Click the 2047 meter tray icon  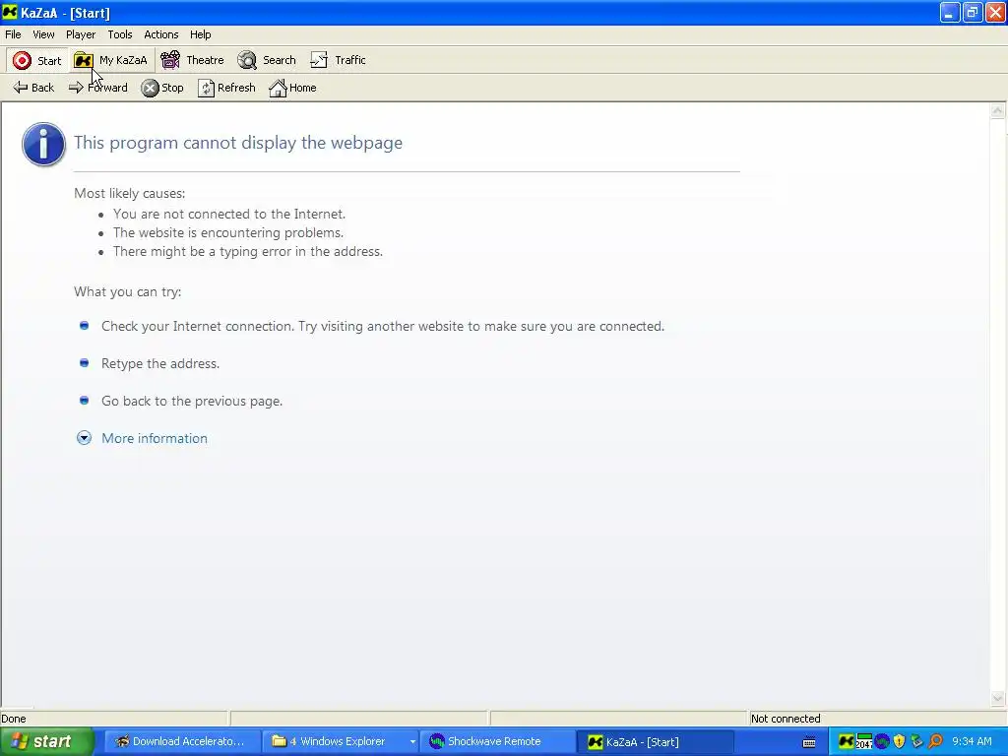point(863,742)
